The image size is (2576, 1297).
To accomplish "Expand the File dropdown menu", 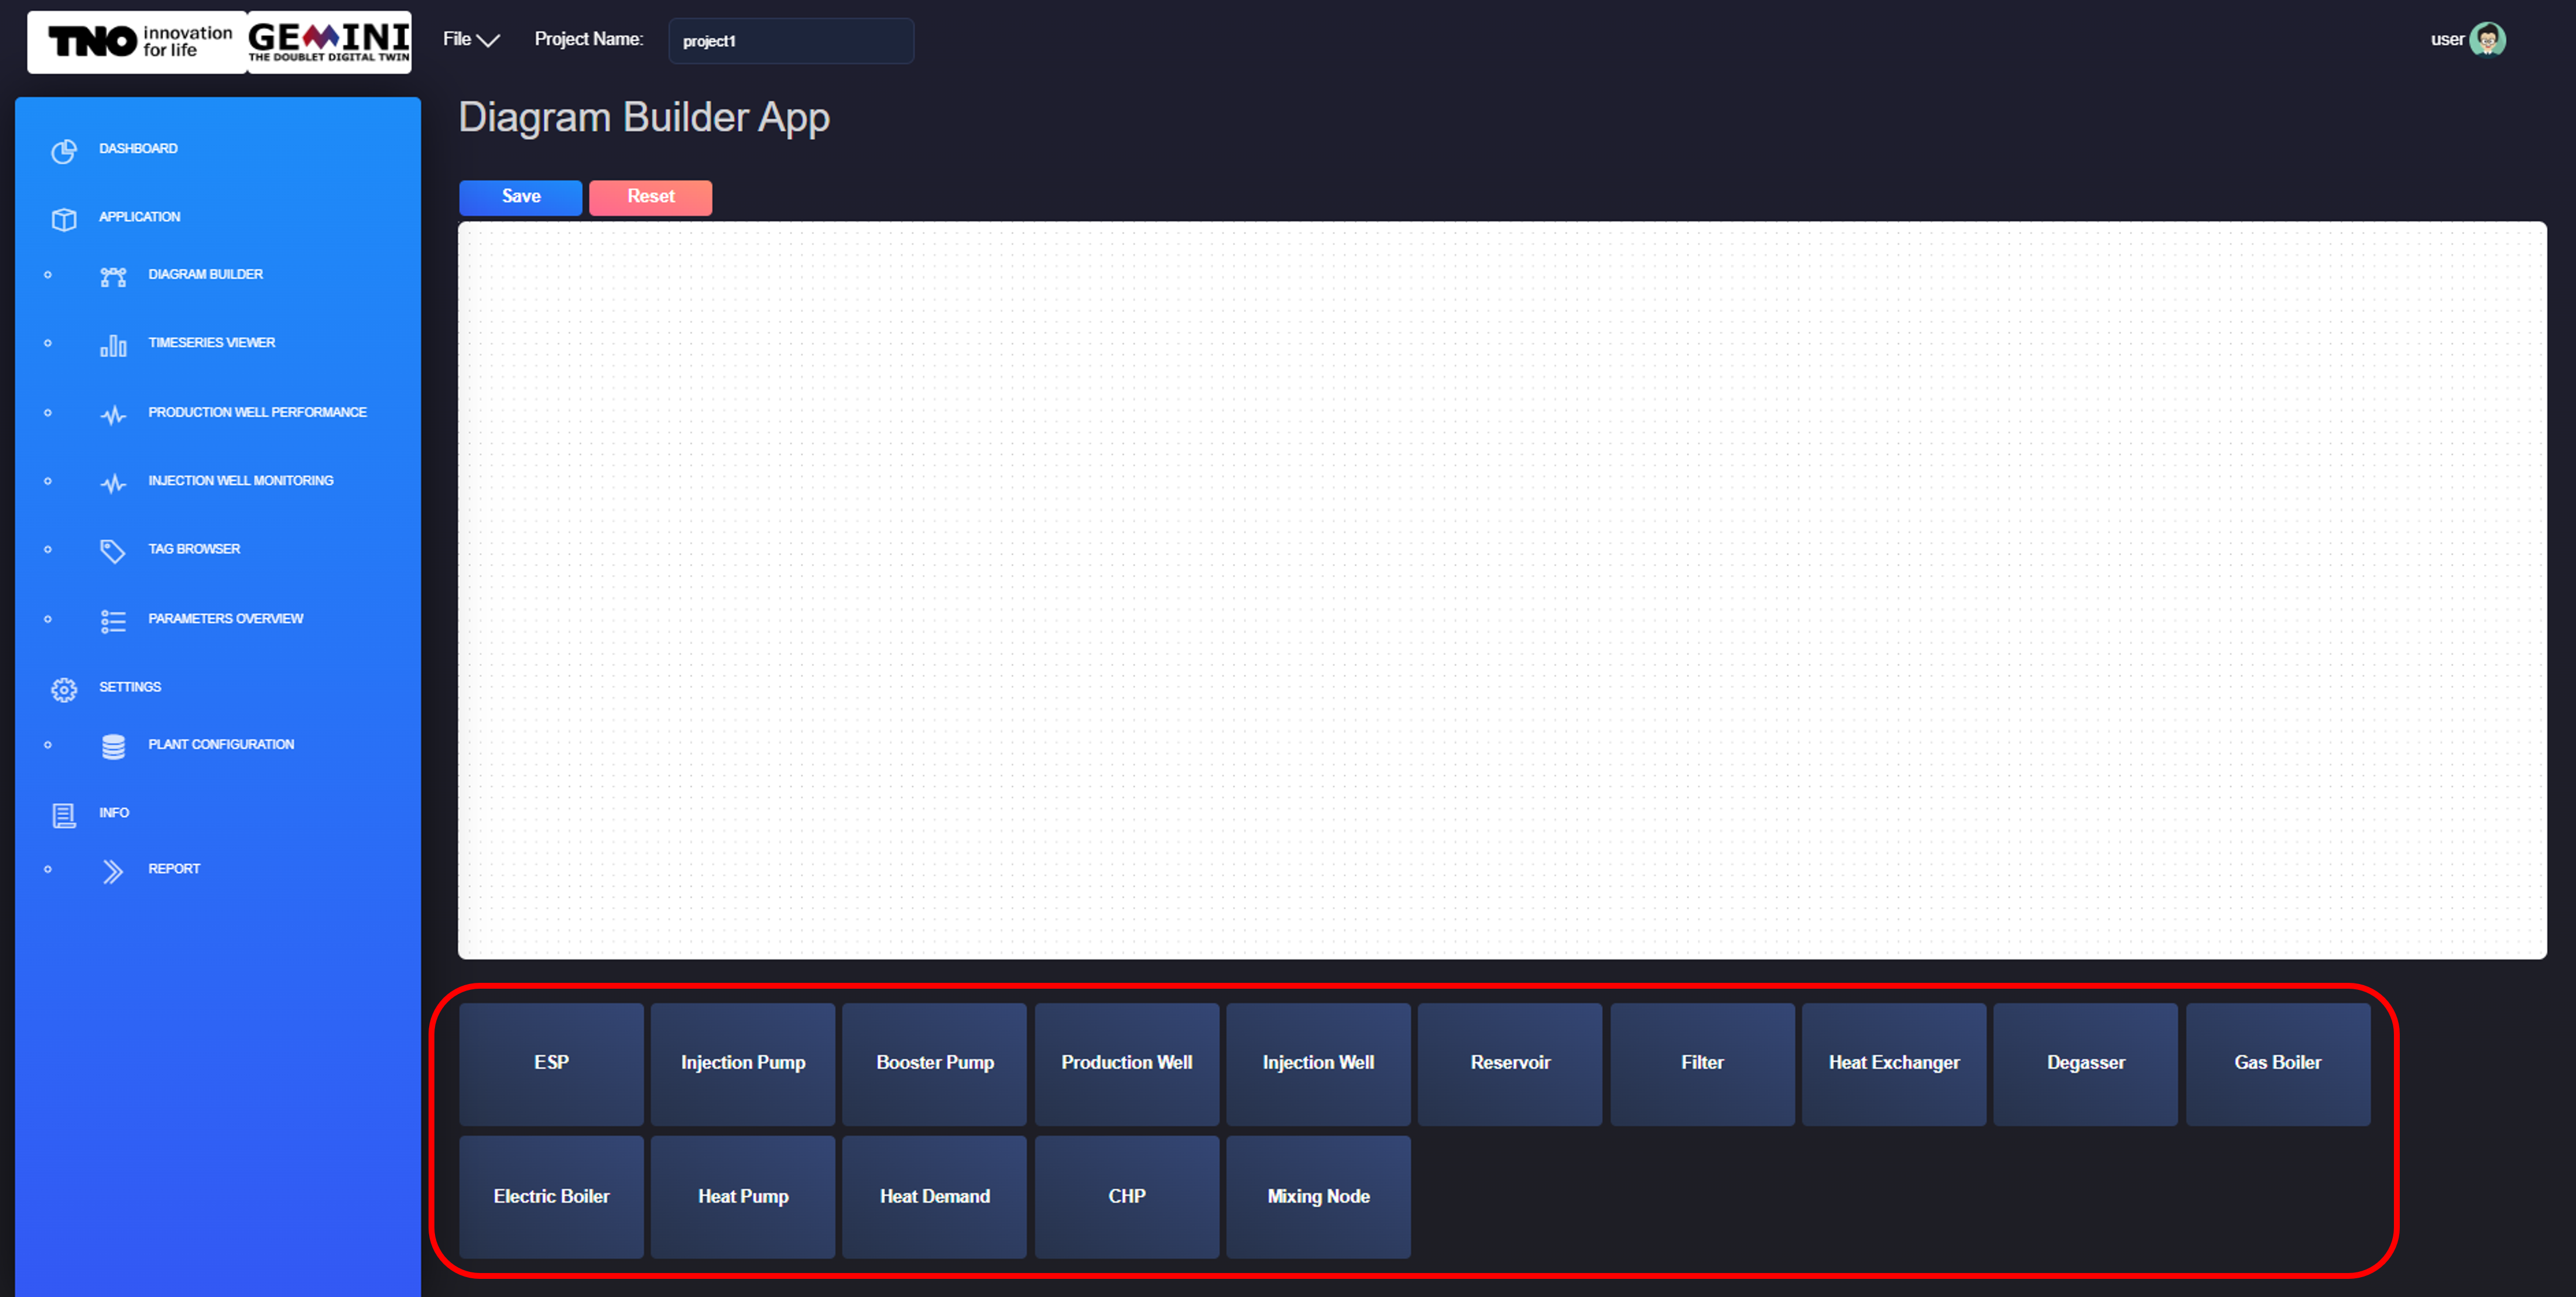I will 471,40.
